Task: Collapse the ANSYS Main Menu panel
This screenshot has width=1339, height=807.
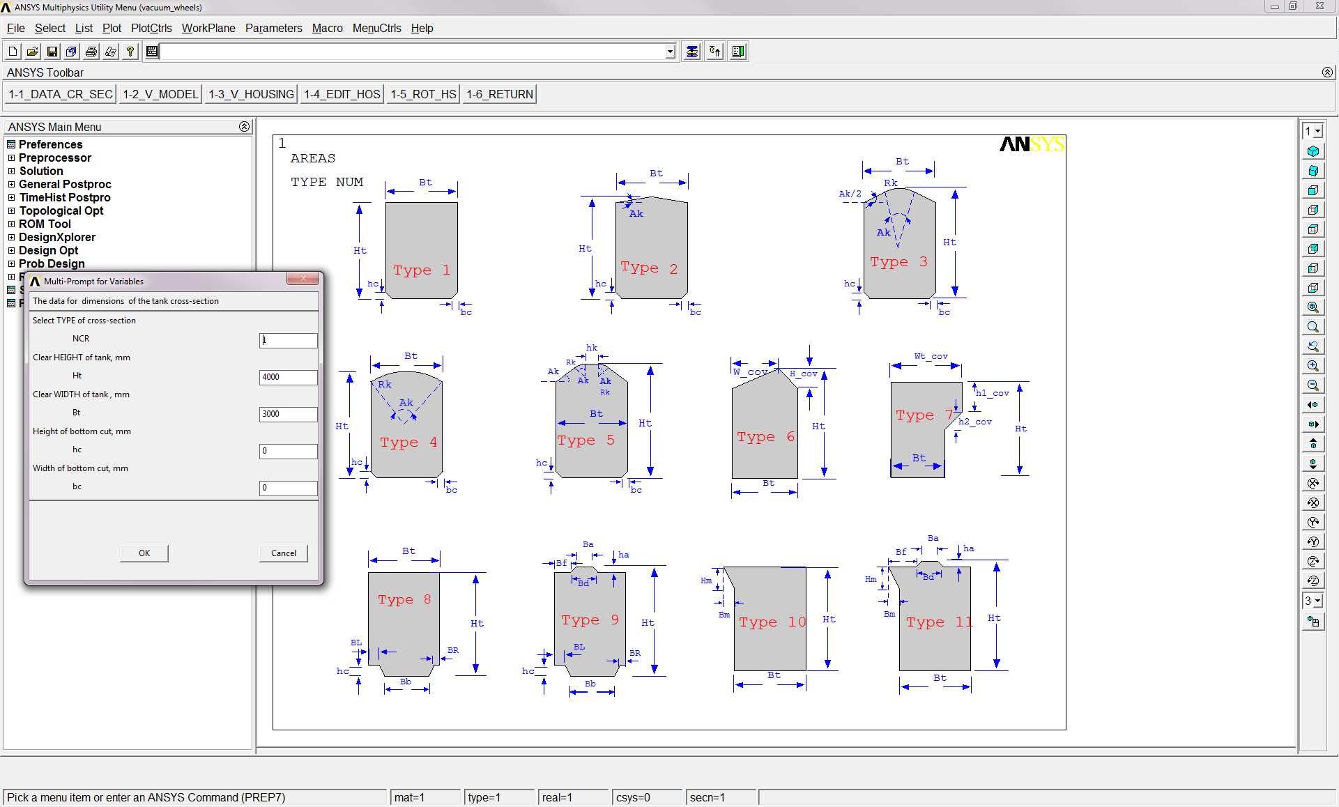Action: [x=244, y=127]
